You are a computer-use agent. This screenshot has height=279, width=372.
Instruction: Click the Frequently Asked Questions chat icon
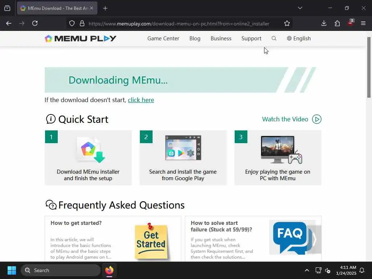coord(51,205)
